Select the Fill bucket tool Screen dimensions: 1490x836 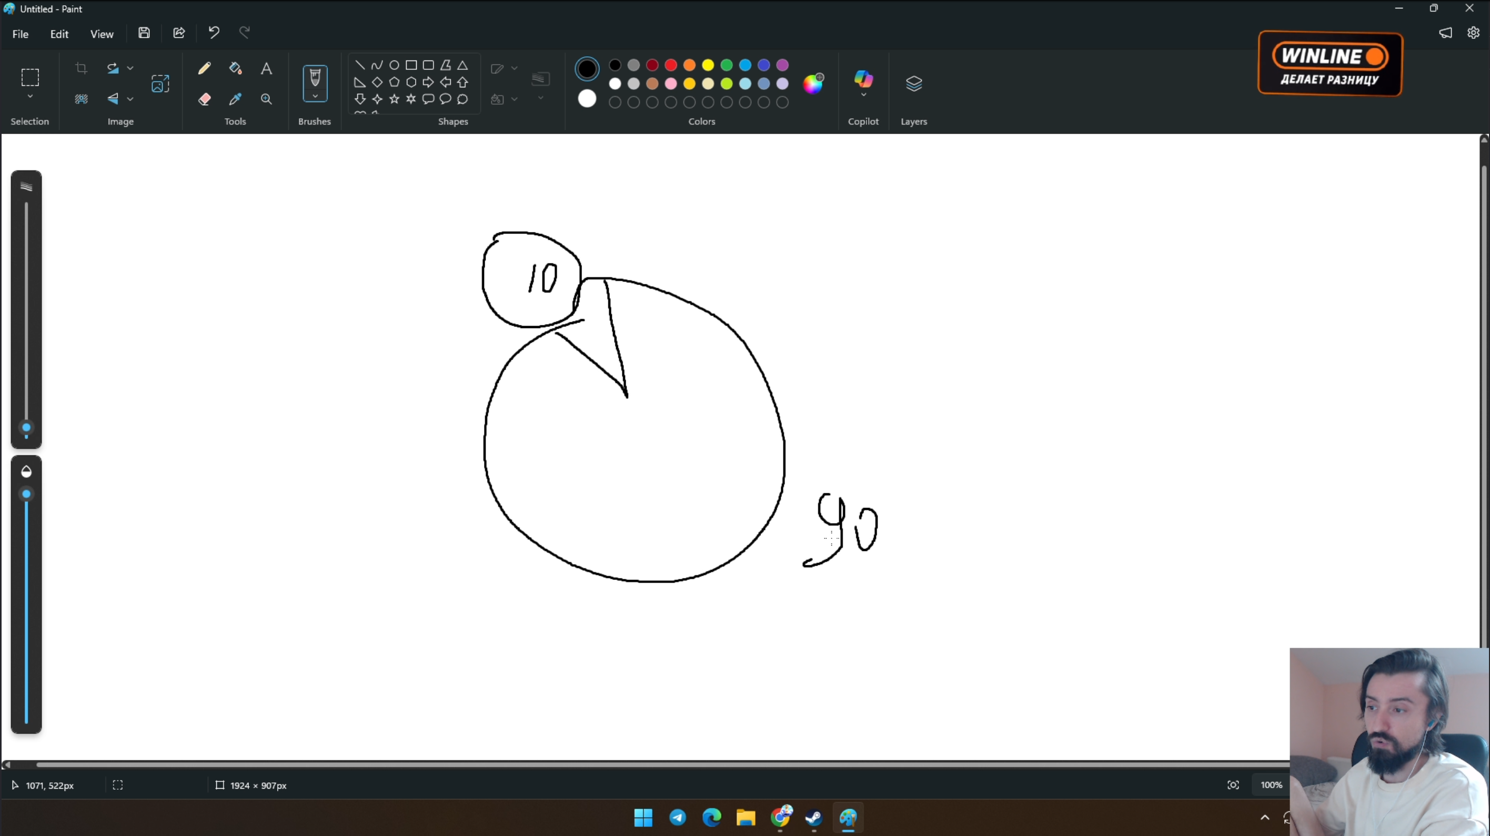coord(235,68)
